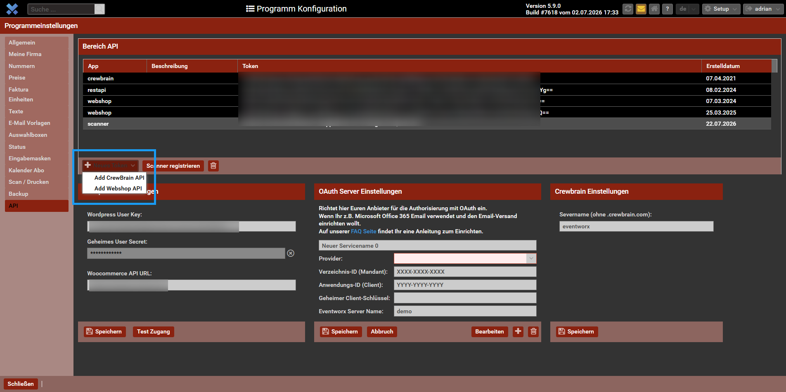
Task: Clear the Geheimes User Secret field
Action: click(291, 253)
